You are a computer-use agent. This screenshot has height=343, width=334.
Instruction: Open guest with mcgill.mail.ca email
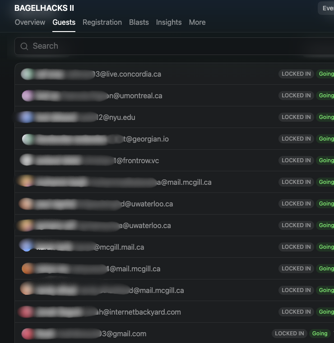[x=174, y=247]
